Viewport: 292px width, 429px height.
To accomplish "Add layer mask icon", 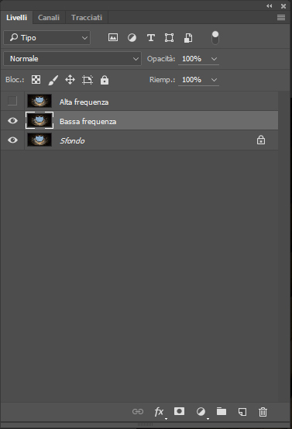I will coord(179,411).
